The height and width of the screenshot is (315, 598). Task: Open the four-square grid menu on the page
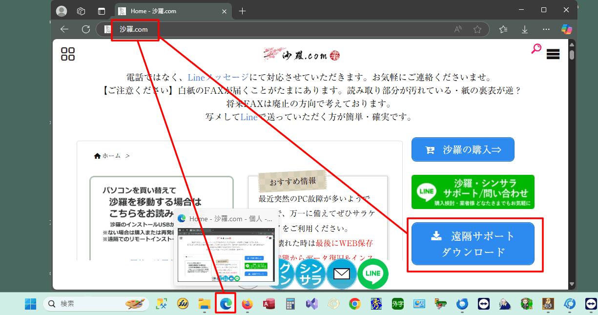point(68,54)
